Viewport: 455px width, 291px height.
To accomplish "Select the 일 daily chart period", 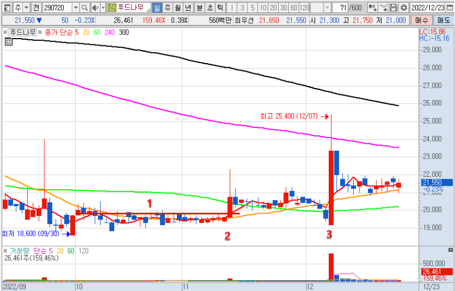I will 157,7.
